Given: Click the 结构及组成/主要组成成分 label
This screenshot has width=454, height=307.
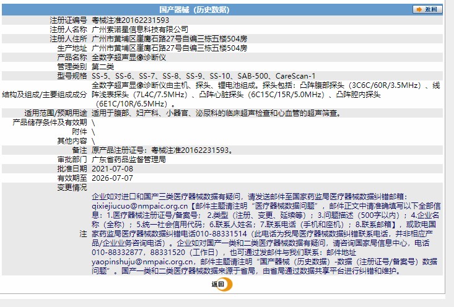Looking at the screenshot, I should pyautogui.click(x=45, y=94).
